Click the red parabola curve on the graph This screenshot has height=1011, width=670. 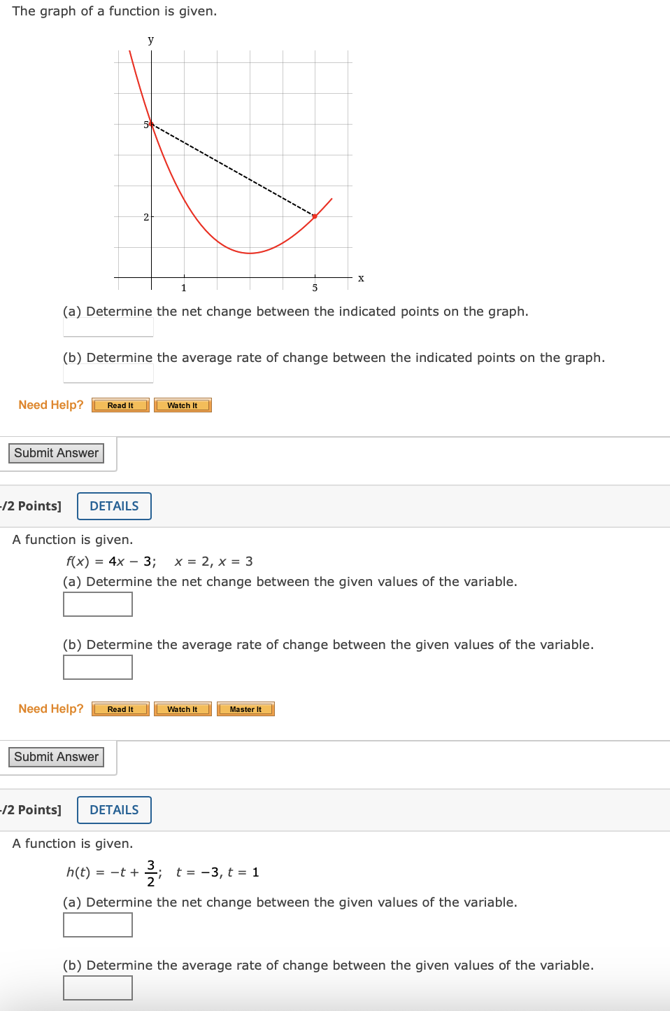click(249, 253)
